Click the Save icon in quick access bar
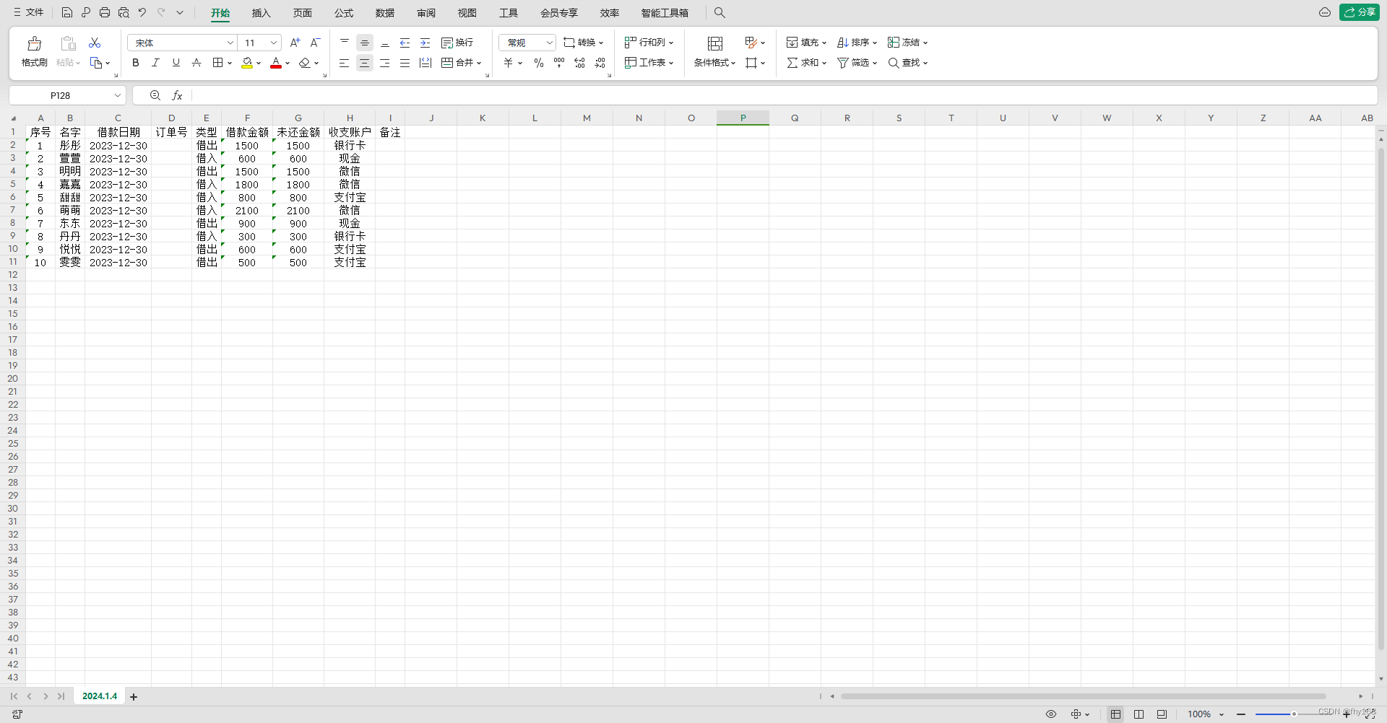Screen dimensions: 1387x723 click(x=66, y=12)
